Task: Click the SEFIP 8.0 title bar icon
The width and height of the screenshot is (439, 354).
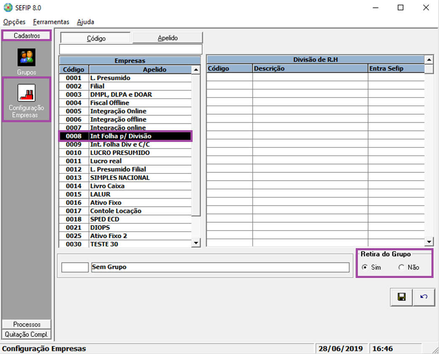Action: tap(8, 8)
